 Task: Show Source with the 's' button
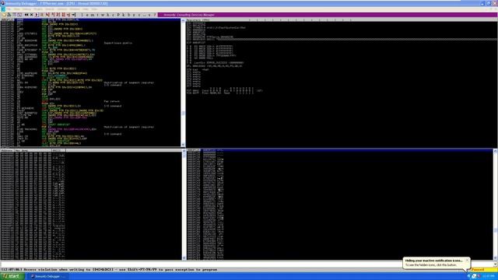pos(149,15)
